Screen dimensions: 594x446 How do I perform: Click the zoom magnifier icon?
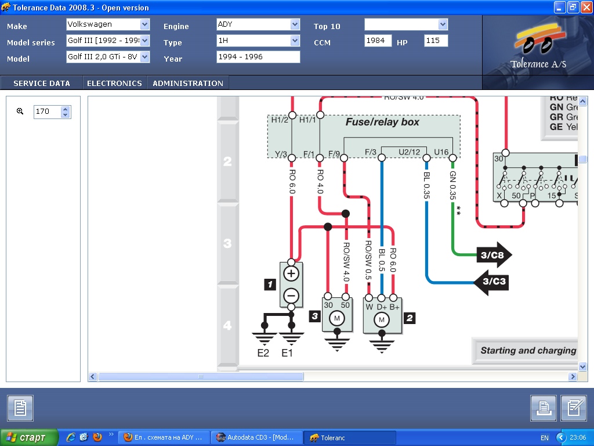pos(20,111)
